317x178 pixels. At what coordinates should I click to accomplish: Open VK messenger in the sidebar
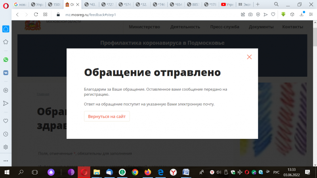(6, 73)
